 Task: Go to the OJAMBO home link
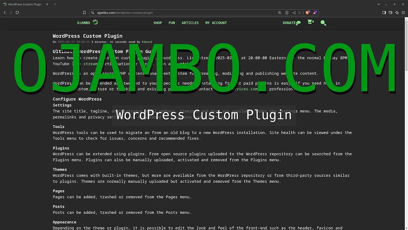point(84,23)
